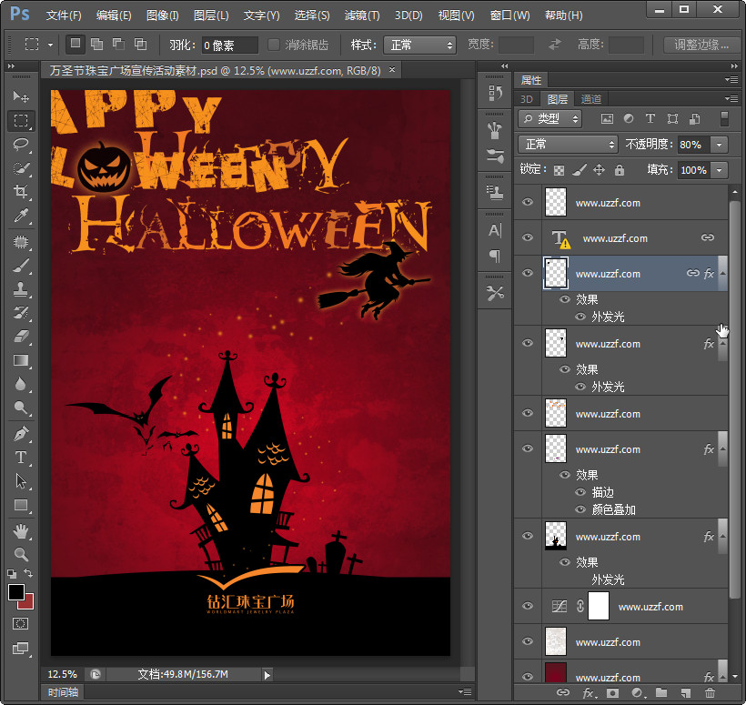Select the Eyedropper tool

click(21, 216)
